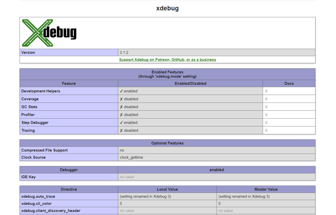Click the Enabled/Disabled column header
The width and height of the screenshot is (336, 215).
(x=190, y=84)
